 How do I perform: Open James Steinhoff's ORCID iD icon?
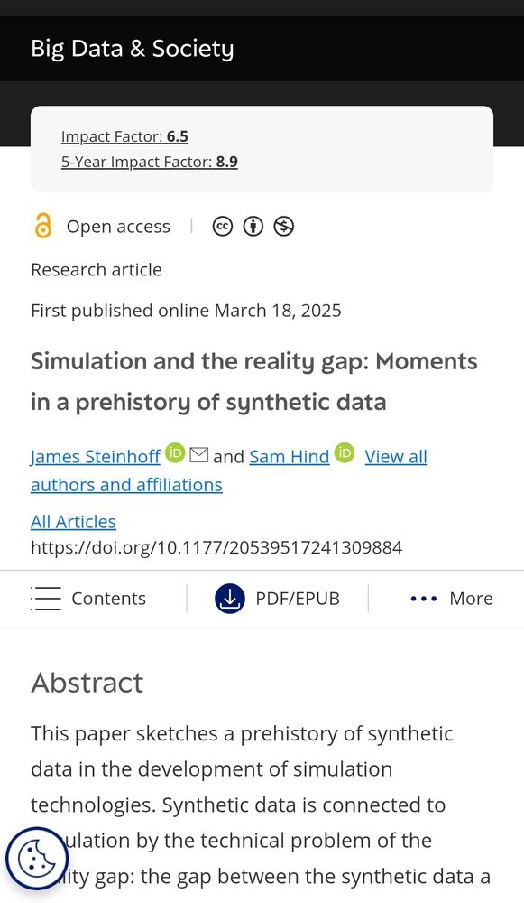click(175, 453)
